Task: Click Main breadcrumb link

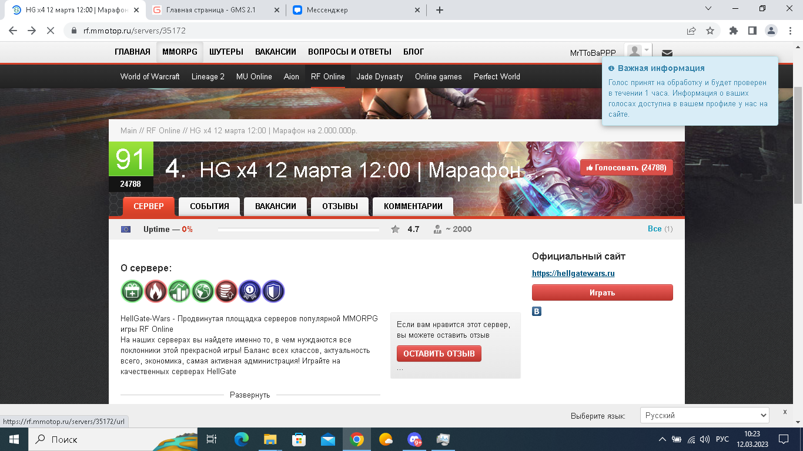Action: click(128, 130)
